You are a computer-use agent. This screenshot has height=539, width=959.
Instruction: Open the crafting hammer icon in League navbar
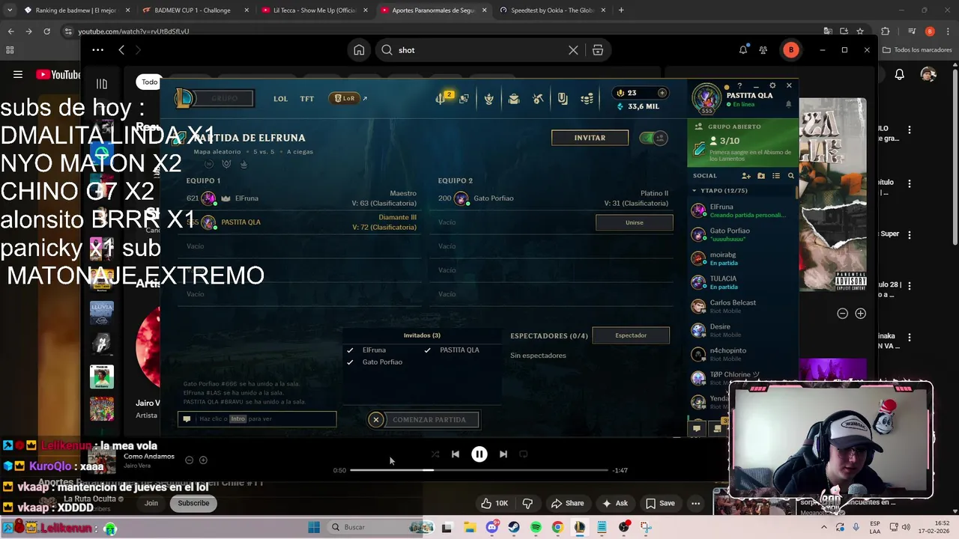[x=538, y=99]
